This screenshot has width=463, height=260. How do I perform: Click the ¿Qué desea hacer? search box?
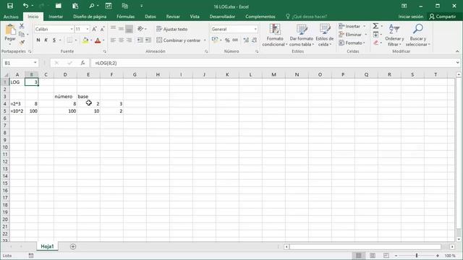[x=306, y=17]
